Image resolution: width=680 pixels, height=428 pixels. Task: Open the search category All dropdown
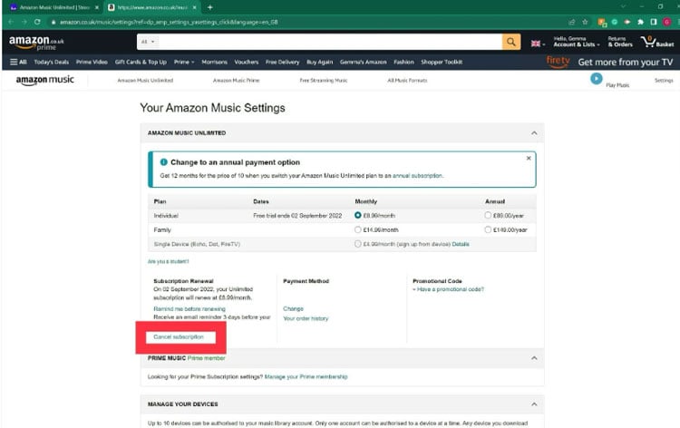[x=148, y=42]
